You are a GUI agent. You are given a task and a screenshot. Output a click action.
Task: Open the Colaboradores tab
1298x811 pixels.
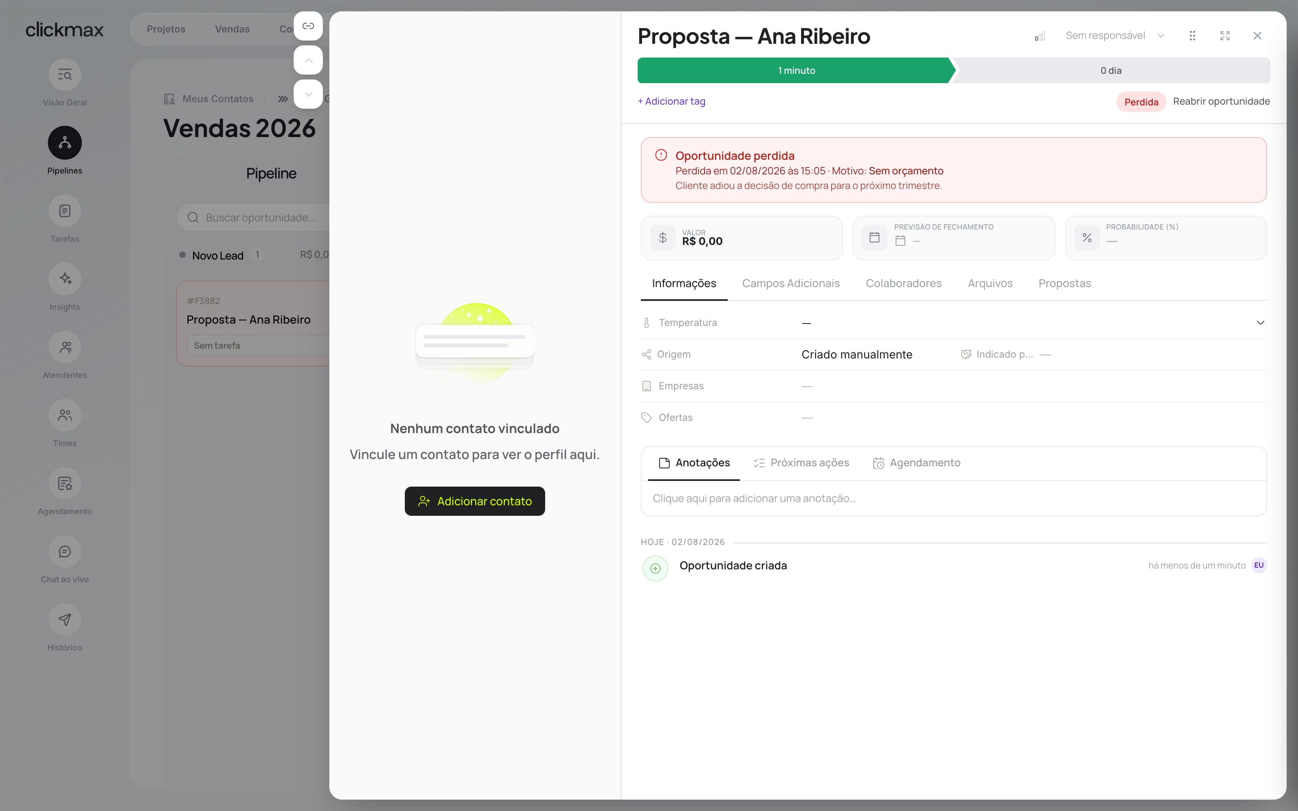coord(903,284)
